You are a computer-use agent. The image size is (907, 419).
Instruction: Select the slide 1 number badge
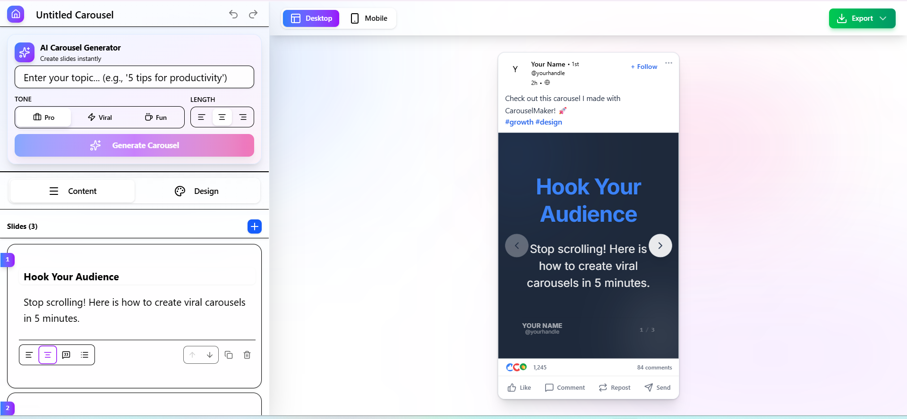tap(8, 260)
